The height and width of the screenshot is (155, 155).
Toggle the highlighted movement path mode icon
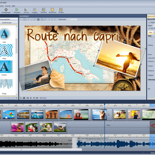[x=42, y=19]
